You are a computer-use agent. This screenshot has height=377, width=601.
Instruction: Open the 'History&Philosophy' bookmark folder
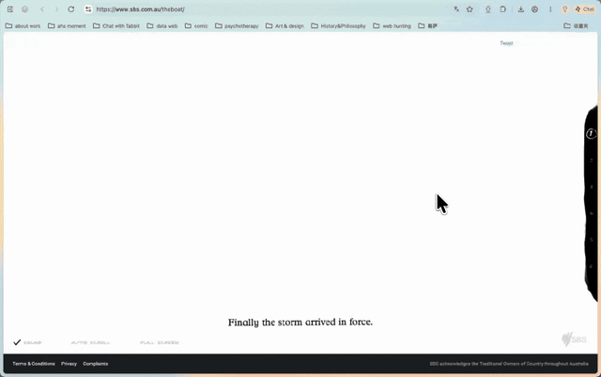pyautogui.click(x=338, y=26)
